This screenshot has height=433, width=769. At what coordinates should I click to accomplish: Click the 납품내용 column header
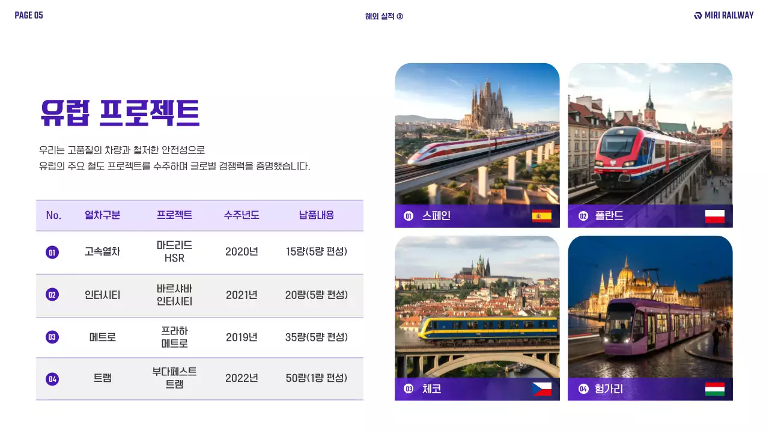(317, 215)
